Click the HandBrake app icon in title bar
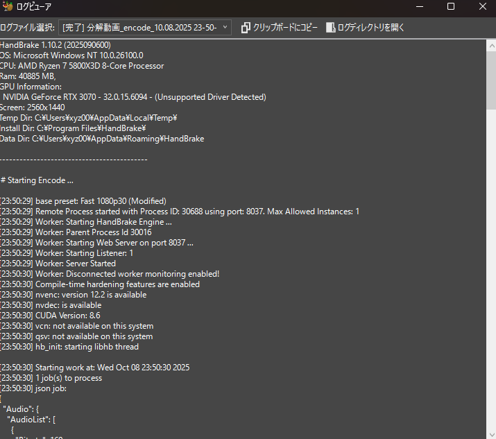The height and width of the screenshot is (439, 496). (x=6, y=7)
